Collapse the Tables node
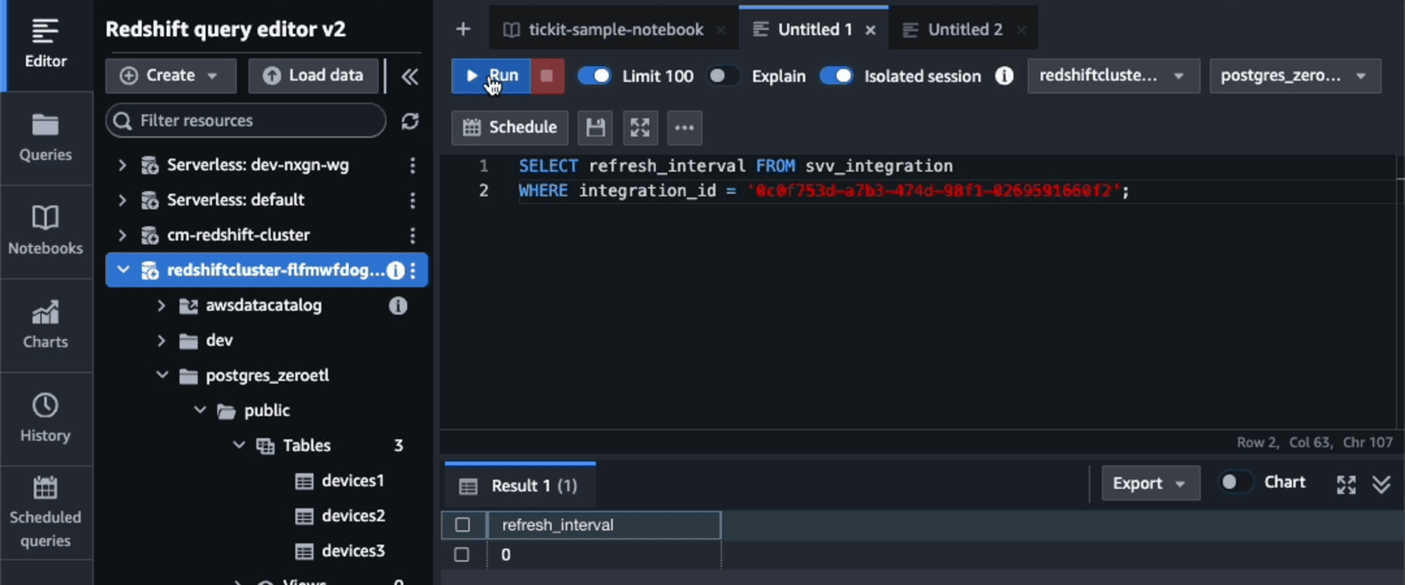 click(x=239, y=445)
